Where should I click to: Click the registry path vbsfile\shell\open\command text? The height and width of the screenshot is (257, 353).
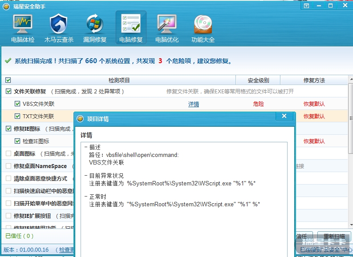[142, 155]
